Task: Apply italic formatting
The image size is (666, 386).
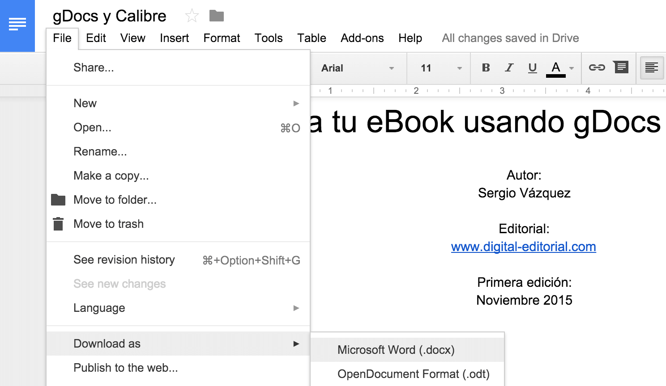Action: click(509, 68)
